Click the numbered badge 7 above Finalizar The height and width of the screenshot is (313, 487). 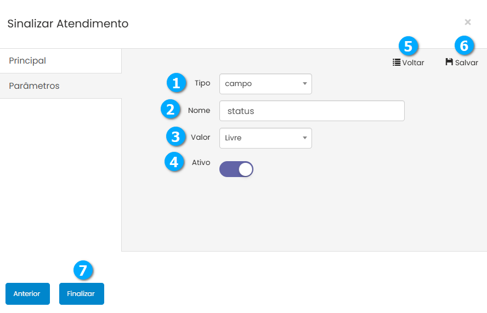click(83, 270)
